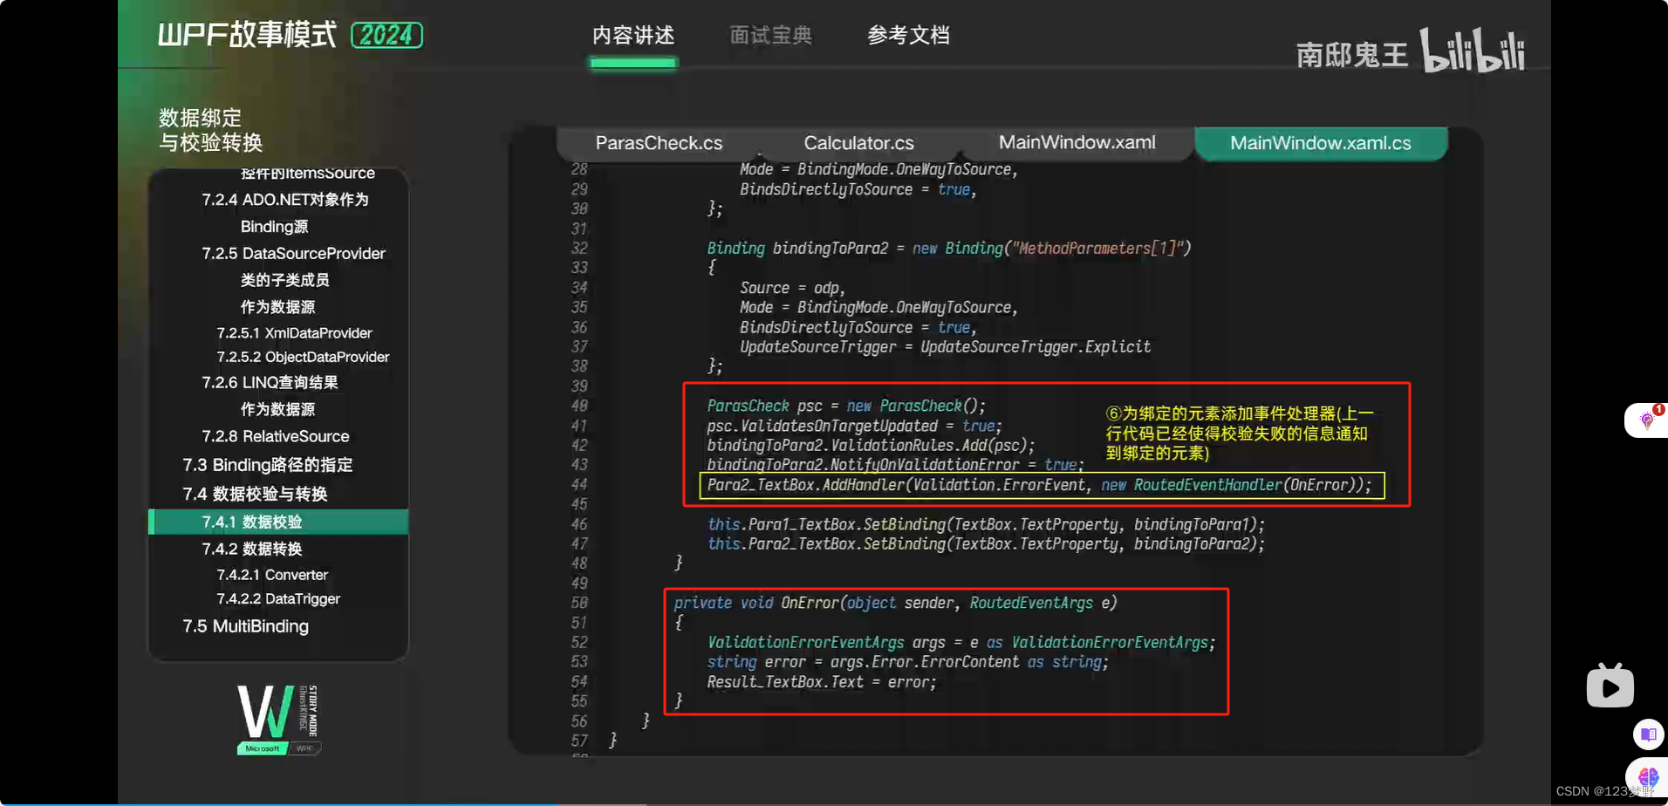Click the Result_TextBox.Text = error line
The width and height of the screenshot is (1668, 806).
[x=821, y=682]
